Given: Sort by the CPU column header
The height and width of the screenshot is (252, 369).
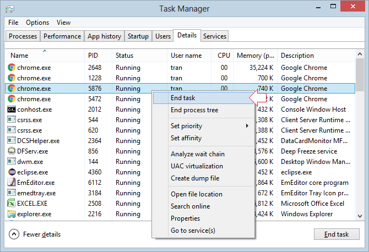Looking at the screenshot, I should click(222, 56).
